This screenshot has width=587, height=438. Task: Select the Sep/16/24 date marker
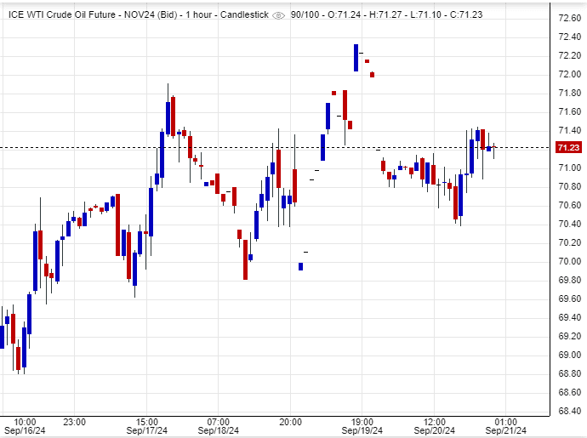pyautogui.click(x=26, y=430)
